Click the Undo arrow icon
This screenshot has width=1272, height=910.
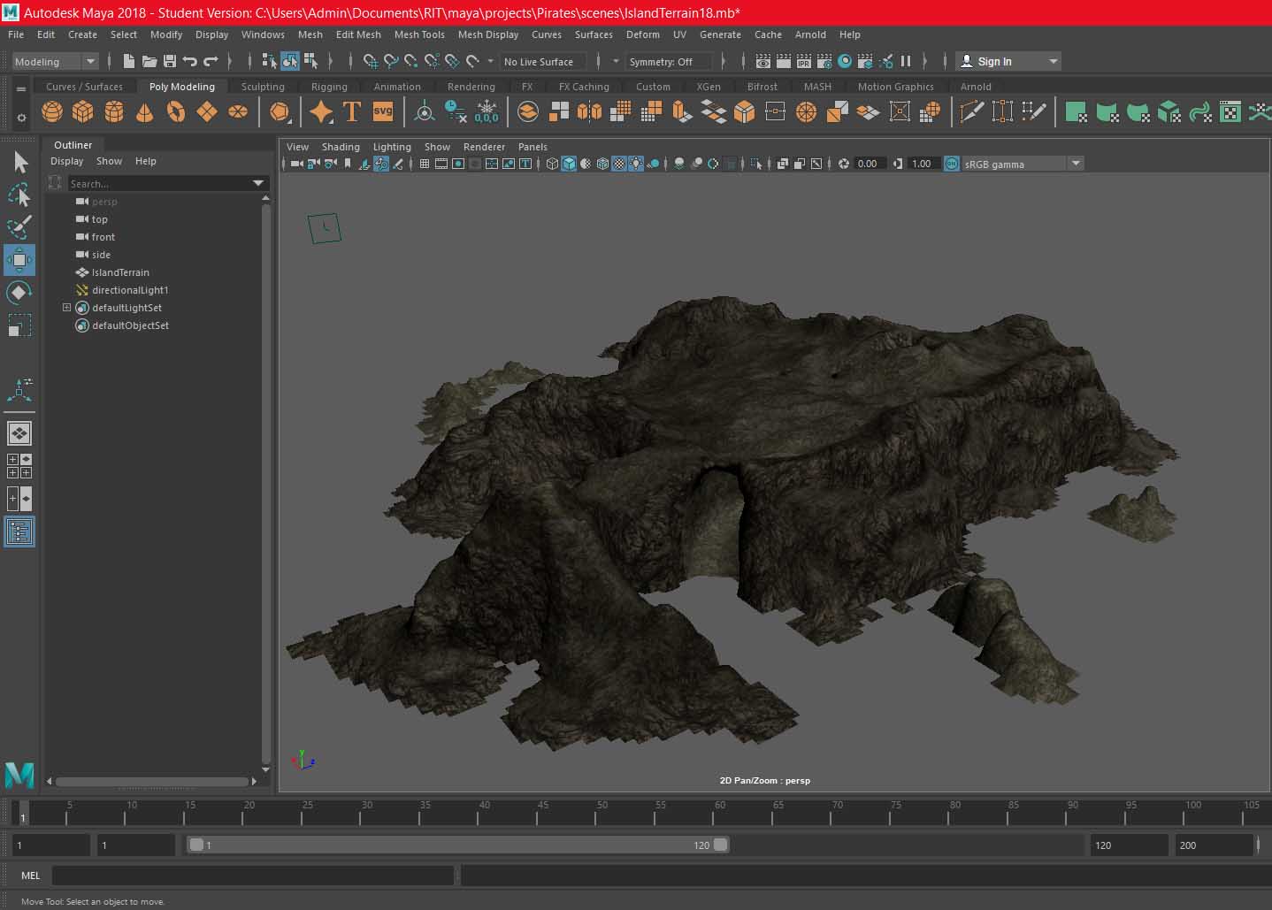tap(190, 61)
